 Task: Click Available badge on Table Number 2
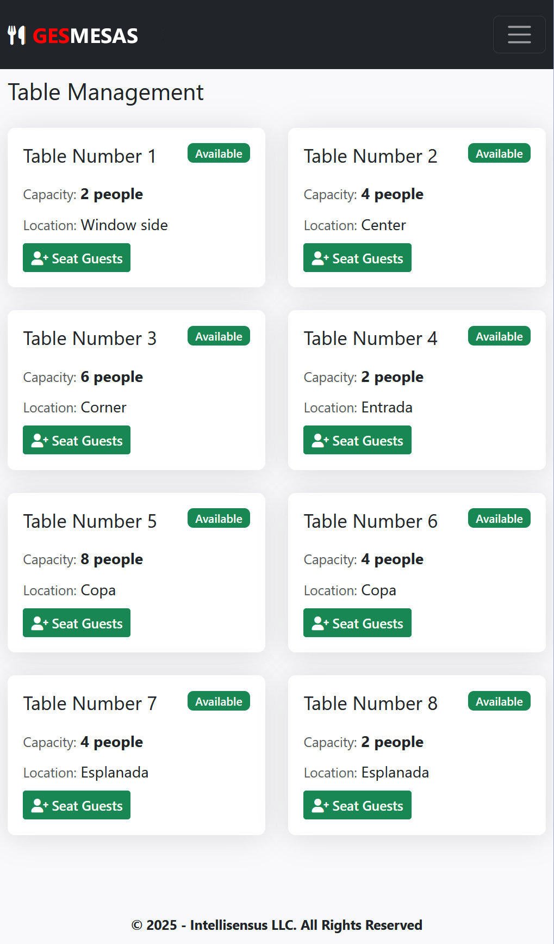click(x=499, y=153)
